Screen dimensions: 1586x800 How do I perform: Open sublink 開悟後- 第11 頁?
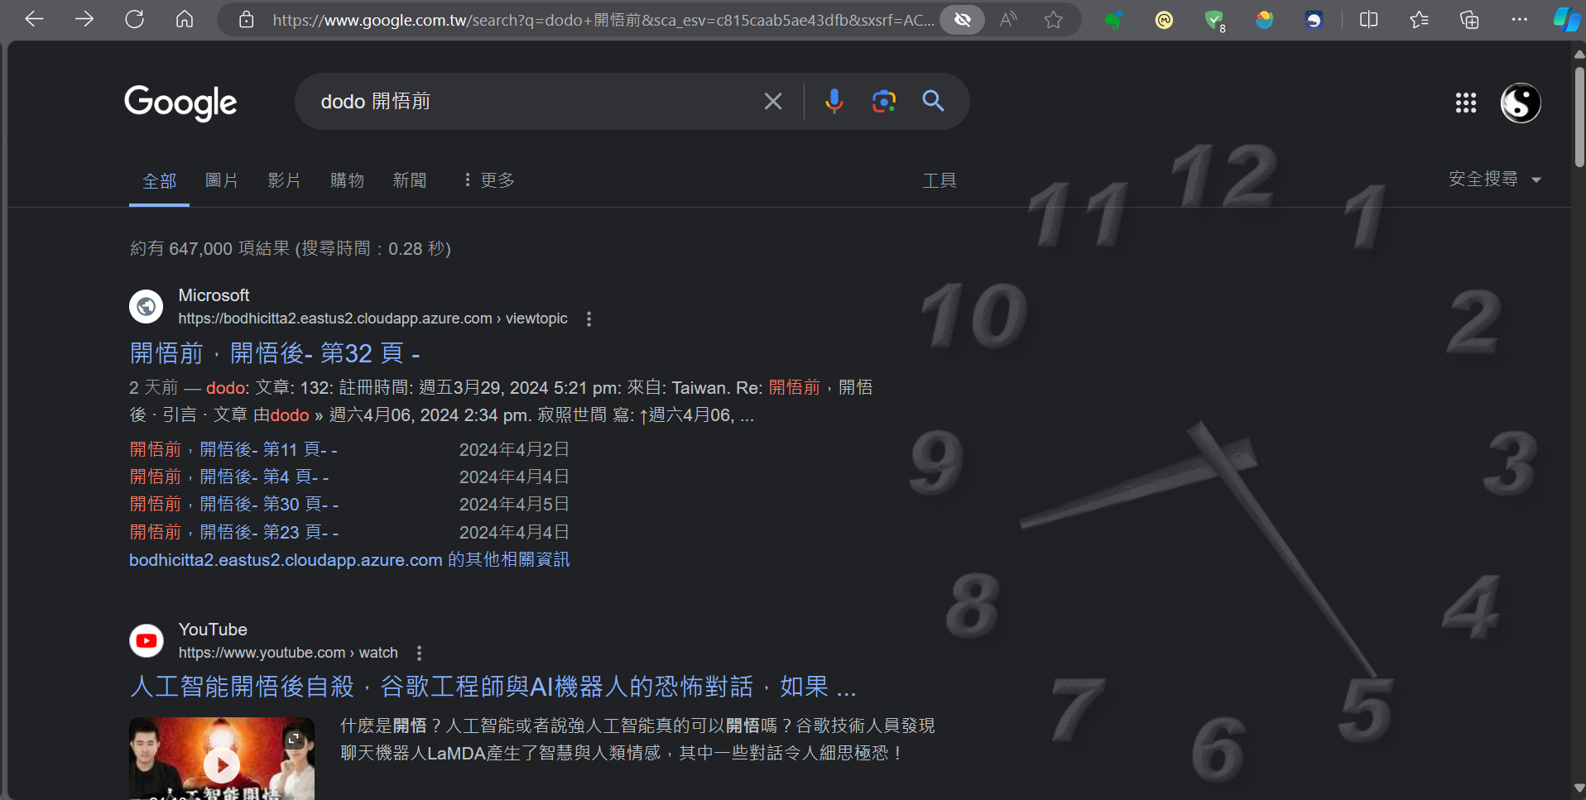point(233,449)
